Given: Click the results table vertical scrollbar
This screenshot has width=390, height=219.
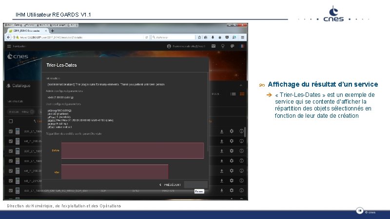Looking at the screenshot, I should [x=245, y=132].
